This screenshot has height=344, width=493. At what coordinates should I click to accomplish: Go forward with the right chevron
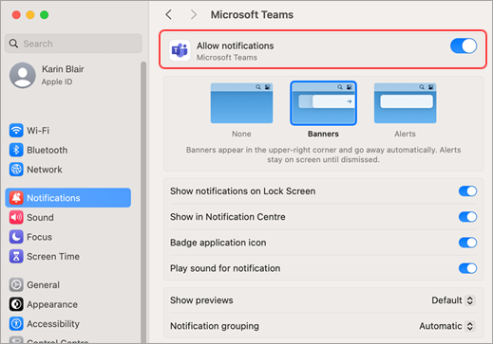tap(194, 14)
